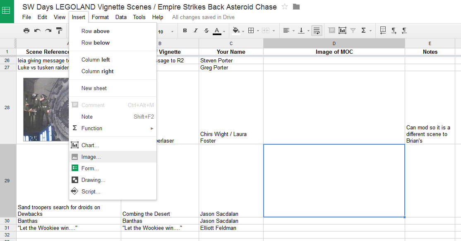Open the font size dropdown
This screenshot has width=461, height=241.
pyautogui.click(x=166, y=31)
